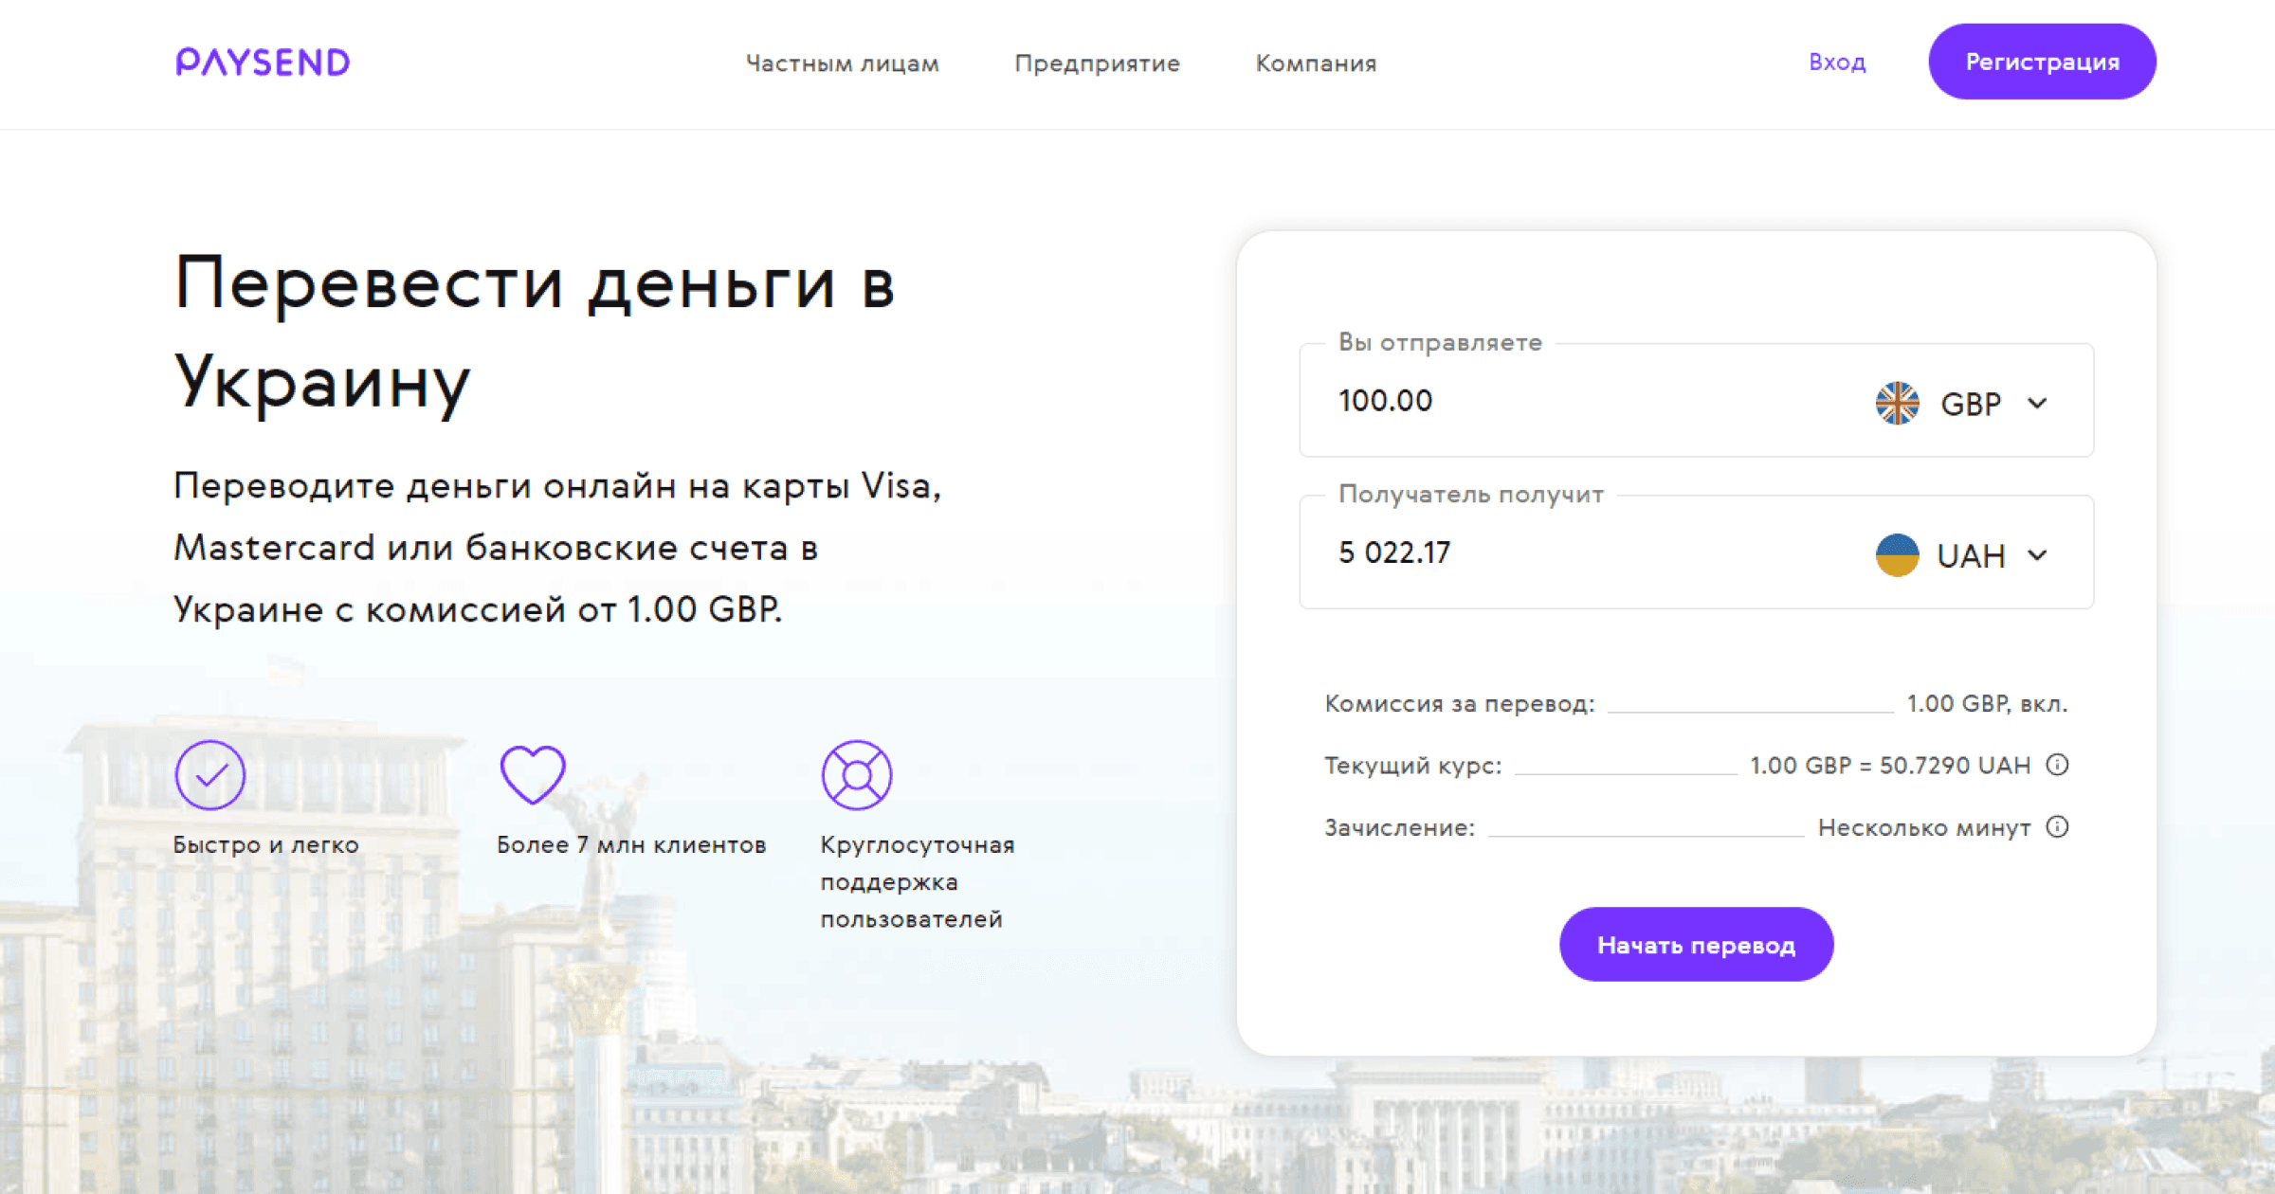Click the Более 7 млн клиентов caption

[x=631, y=845]
